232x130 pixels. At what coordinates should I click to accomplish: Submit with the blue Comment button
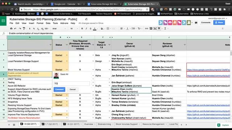tap(59, 89)
